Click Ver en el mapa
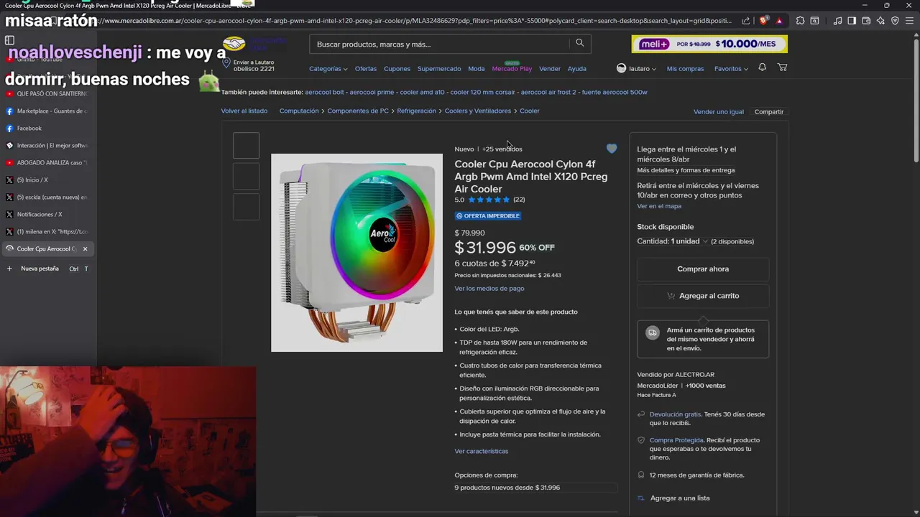 [x=659, y=207]
